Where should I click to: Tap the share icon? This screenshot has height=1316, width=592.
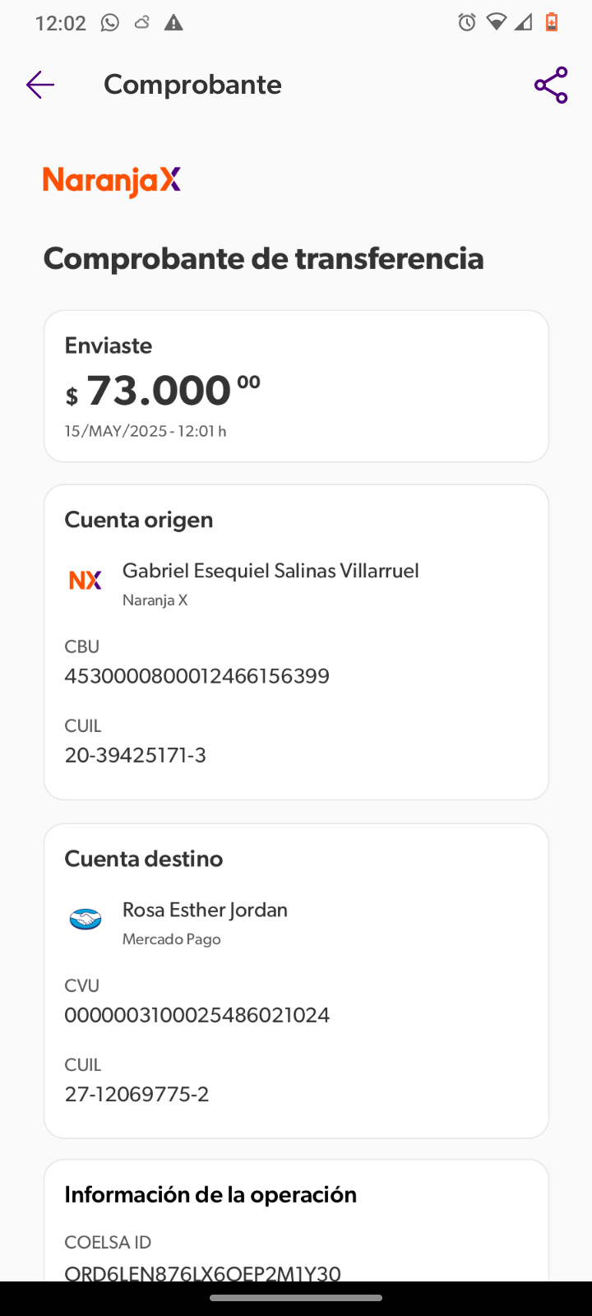tap(551, 85)
